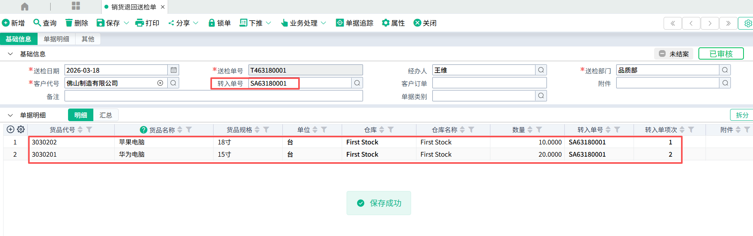
Task: Select the 明细 detail view toggle
Action: coord(81,115)
